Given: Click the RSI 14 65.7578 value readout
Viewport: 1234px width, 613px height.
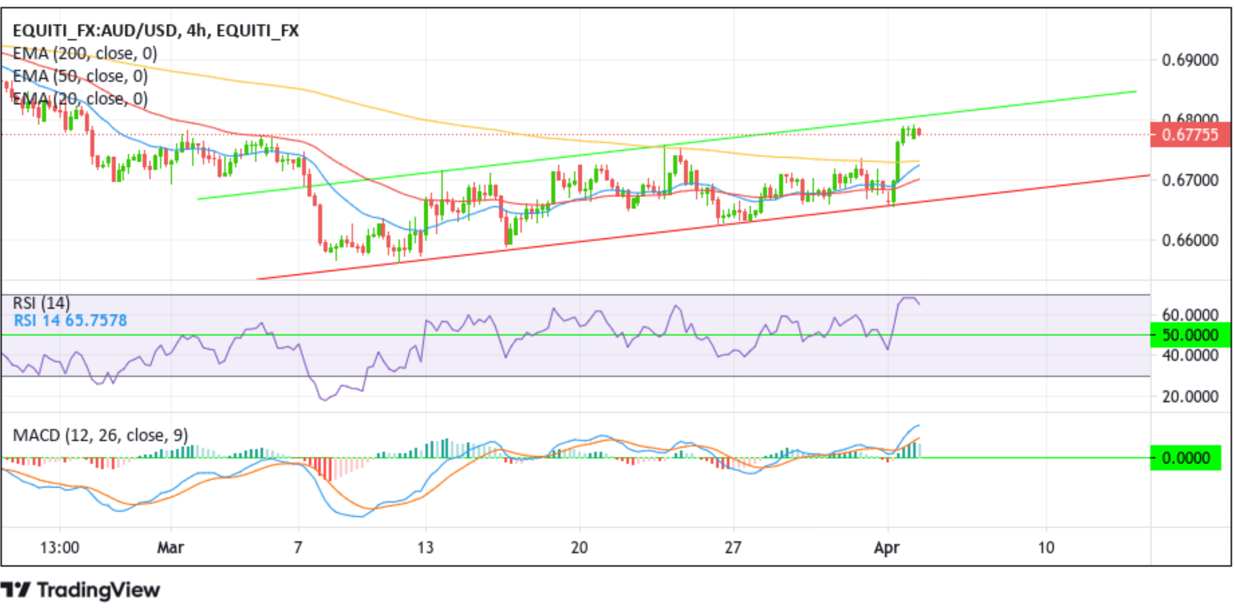Looking at the screenshot, I should point(70,321).
